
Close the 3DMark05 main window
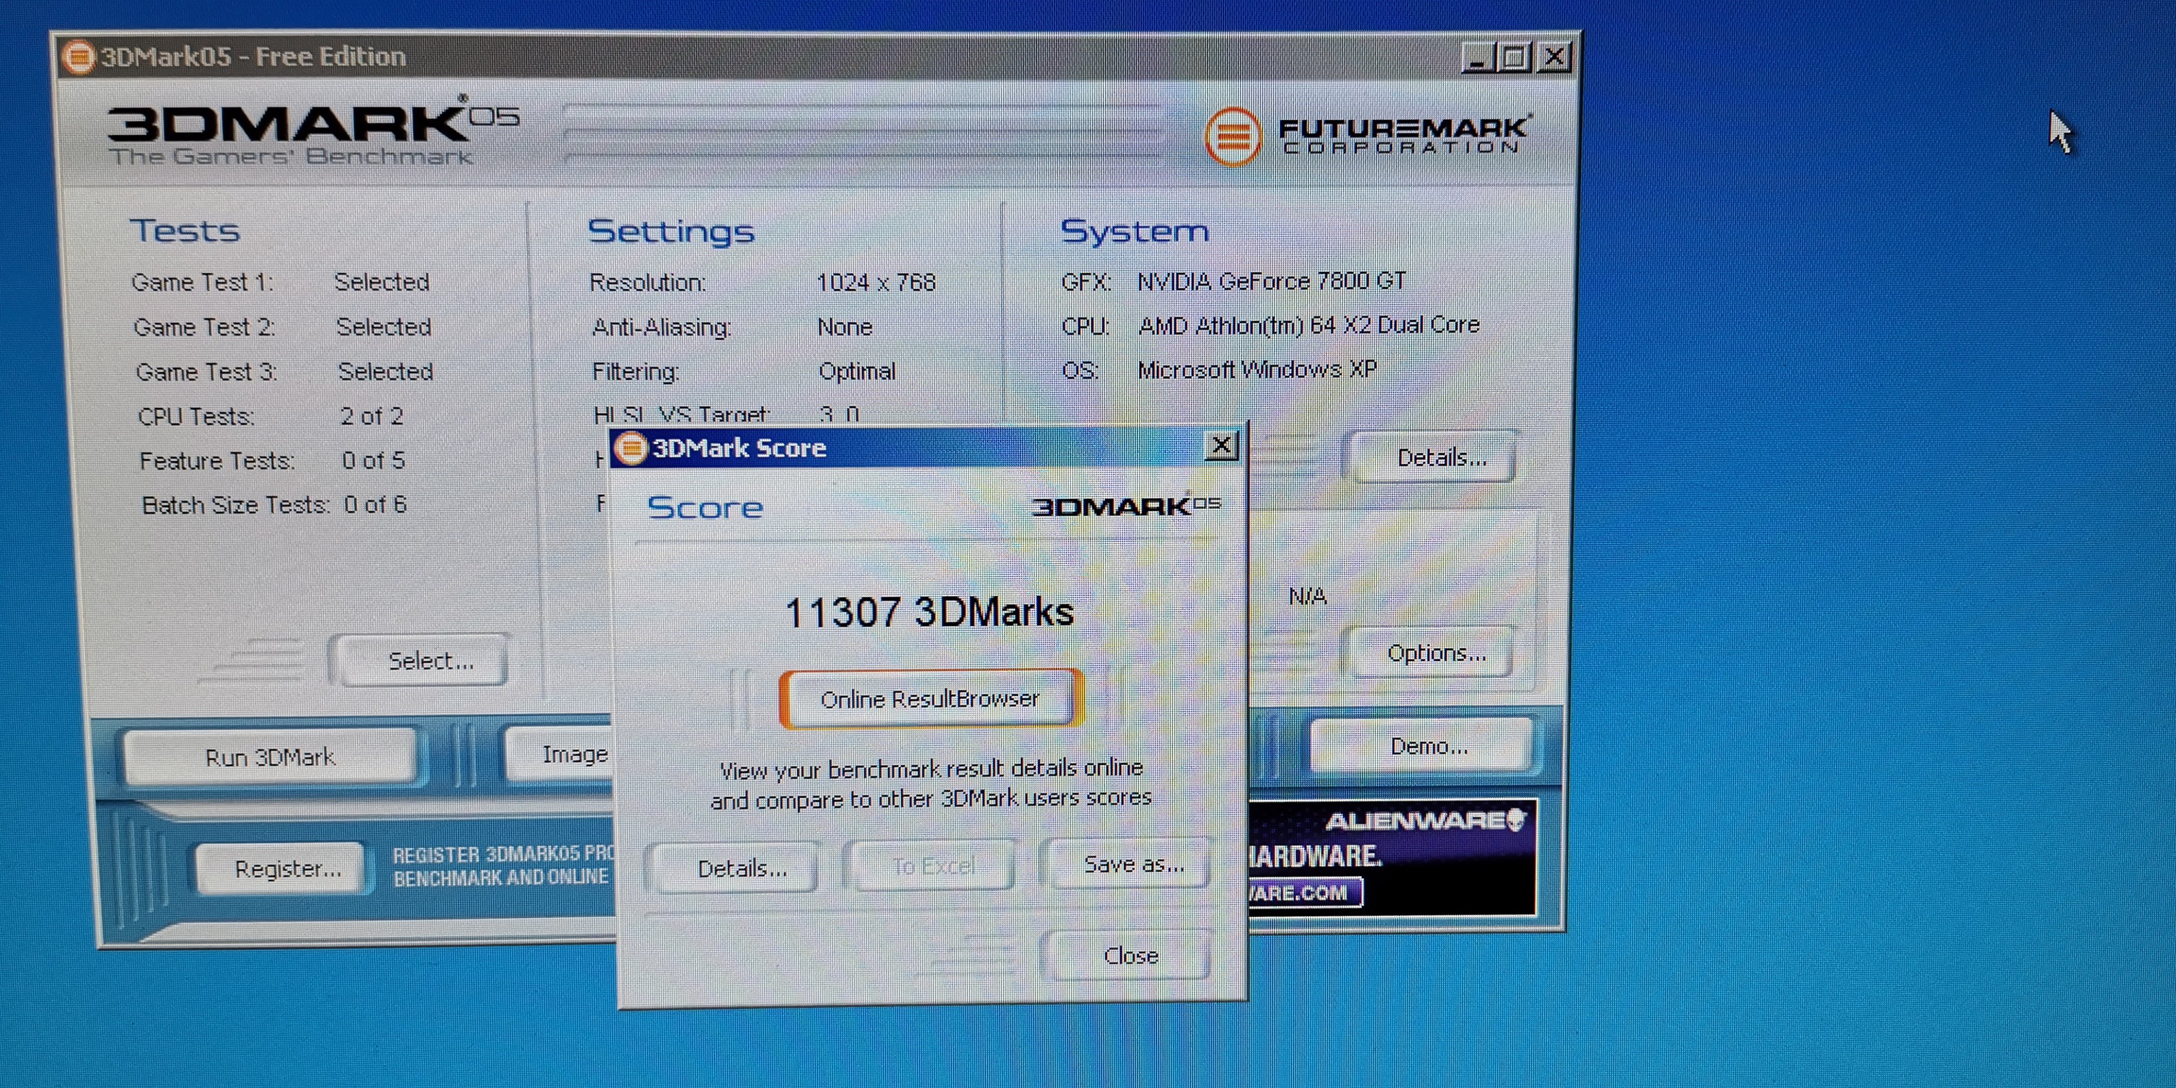(1553, 57)
